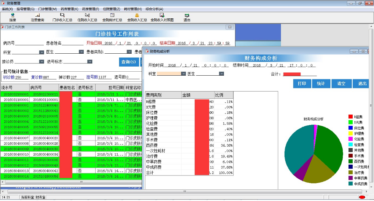This screenshot has height=201, width=374.
Task: Open 门诊收入汇总 toolbar icon
Action: point(62,17)
